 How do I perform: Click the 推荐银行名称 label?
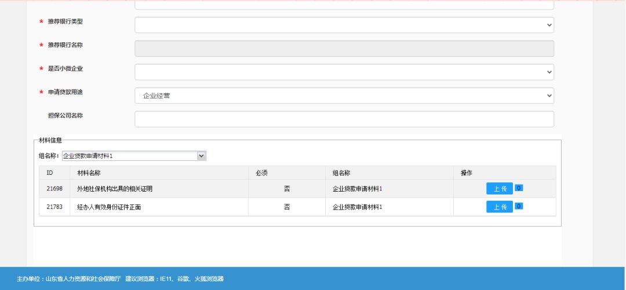click(65, 45)
